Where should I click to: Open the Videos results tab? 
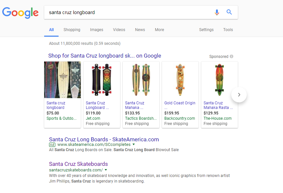[119, 30]
